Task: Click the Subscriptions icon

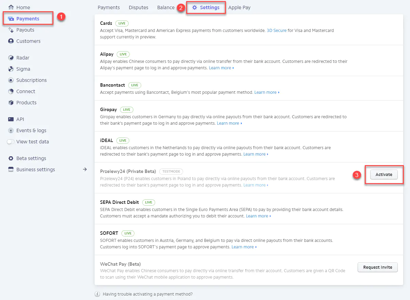Action: 11,80
